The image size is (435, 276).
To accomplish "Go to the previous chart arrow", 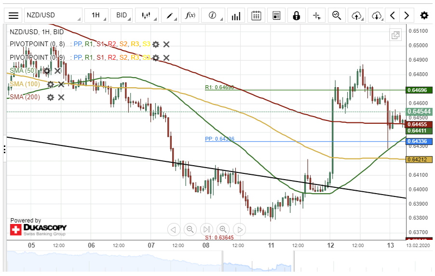I will [x=392, y=15].
